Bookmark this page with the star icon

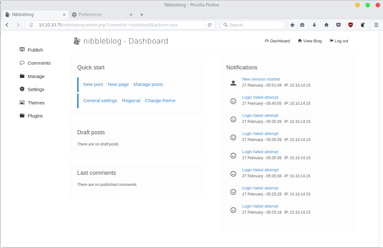click(292, 25)
